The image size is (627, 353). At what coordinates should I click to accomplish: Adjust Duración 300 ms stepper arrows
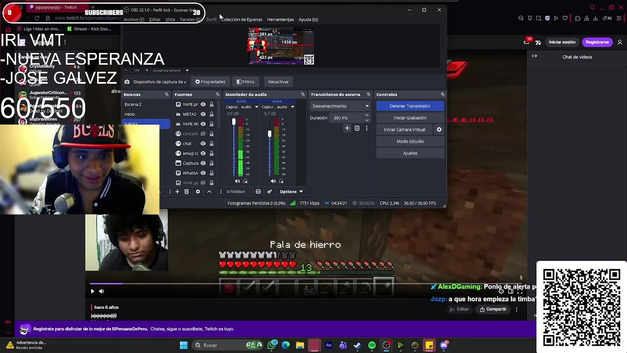coord(366,118)
